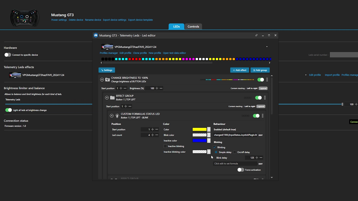
Task: Open the Inactive blinking color dropdown arrow
Action: coord(209,152)
